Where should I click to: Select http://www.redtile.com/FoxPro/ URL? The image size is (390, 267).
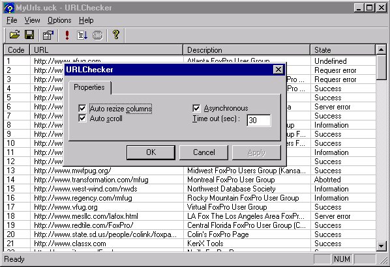(83, 225)
